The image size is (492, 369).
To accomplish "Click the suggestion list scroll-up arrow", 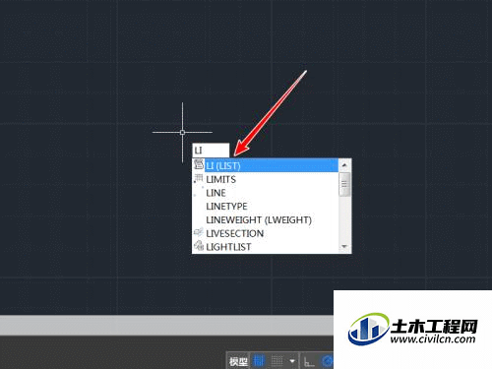I will [344, 165].
